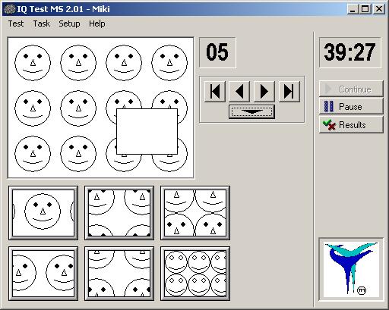
Task: Select answer with six small smiley faces
Action: tap(195, 274)
